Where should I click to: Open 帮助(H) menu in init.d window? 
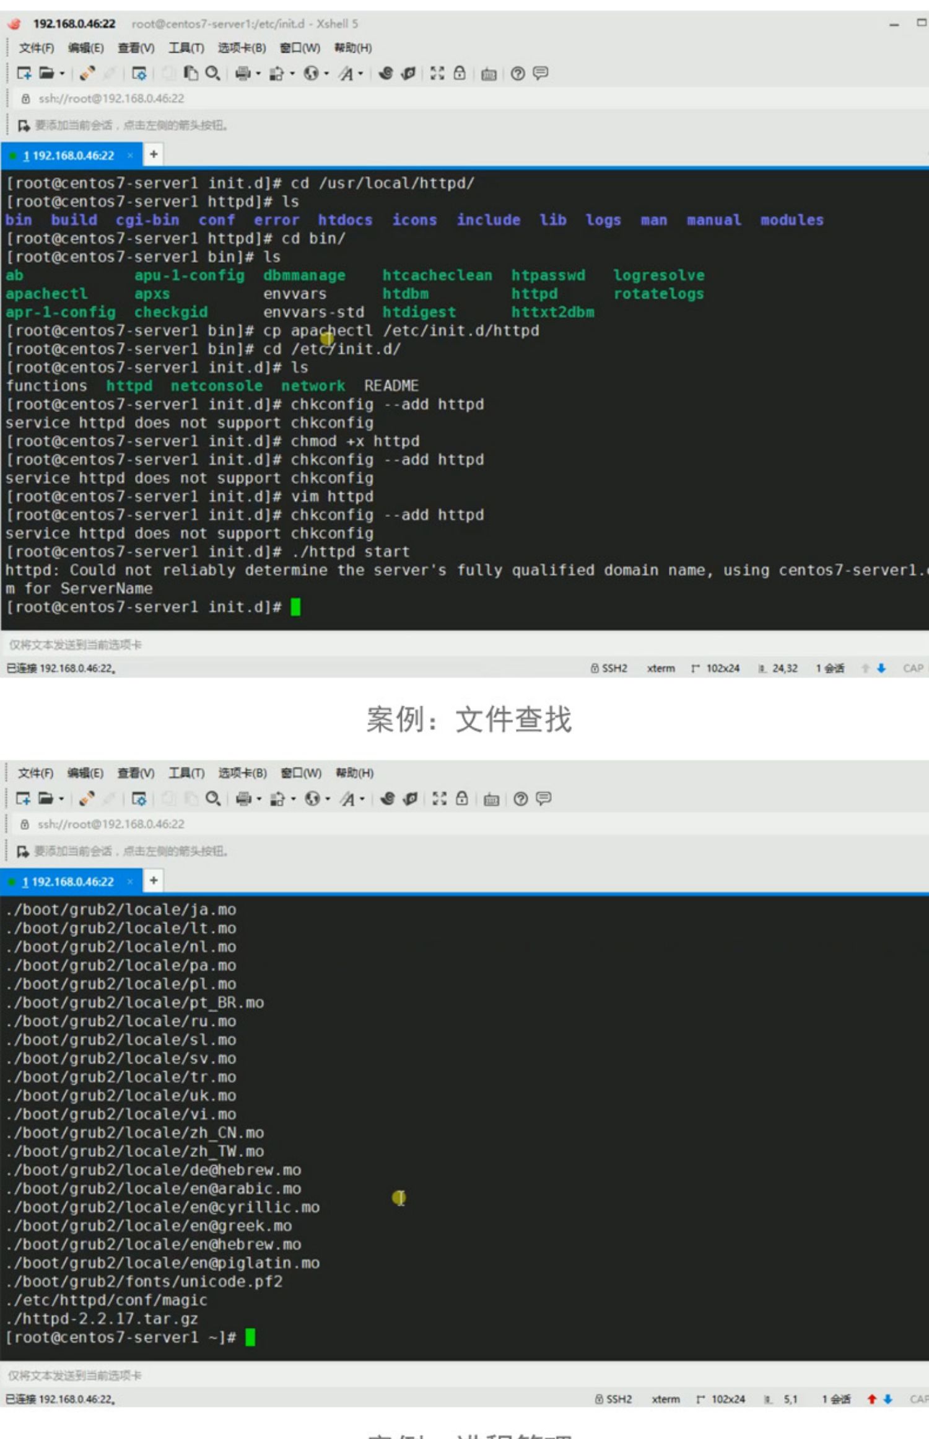(x=353, y=48)
